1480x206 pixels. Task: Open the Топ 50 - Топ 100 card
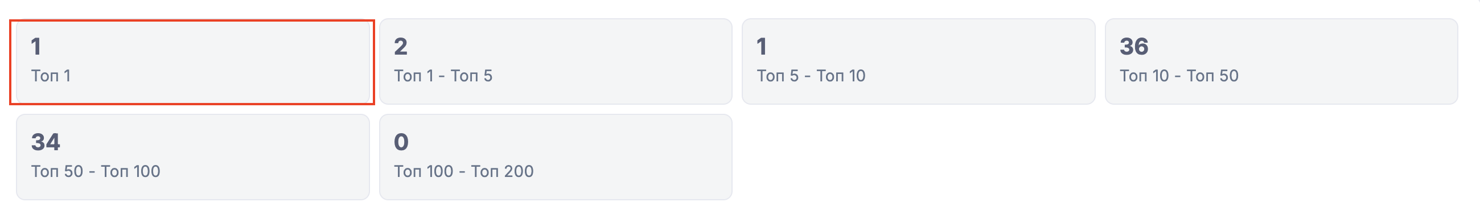click(x=192, y=157)
